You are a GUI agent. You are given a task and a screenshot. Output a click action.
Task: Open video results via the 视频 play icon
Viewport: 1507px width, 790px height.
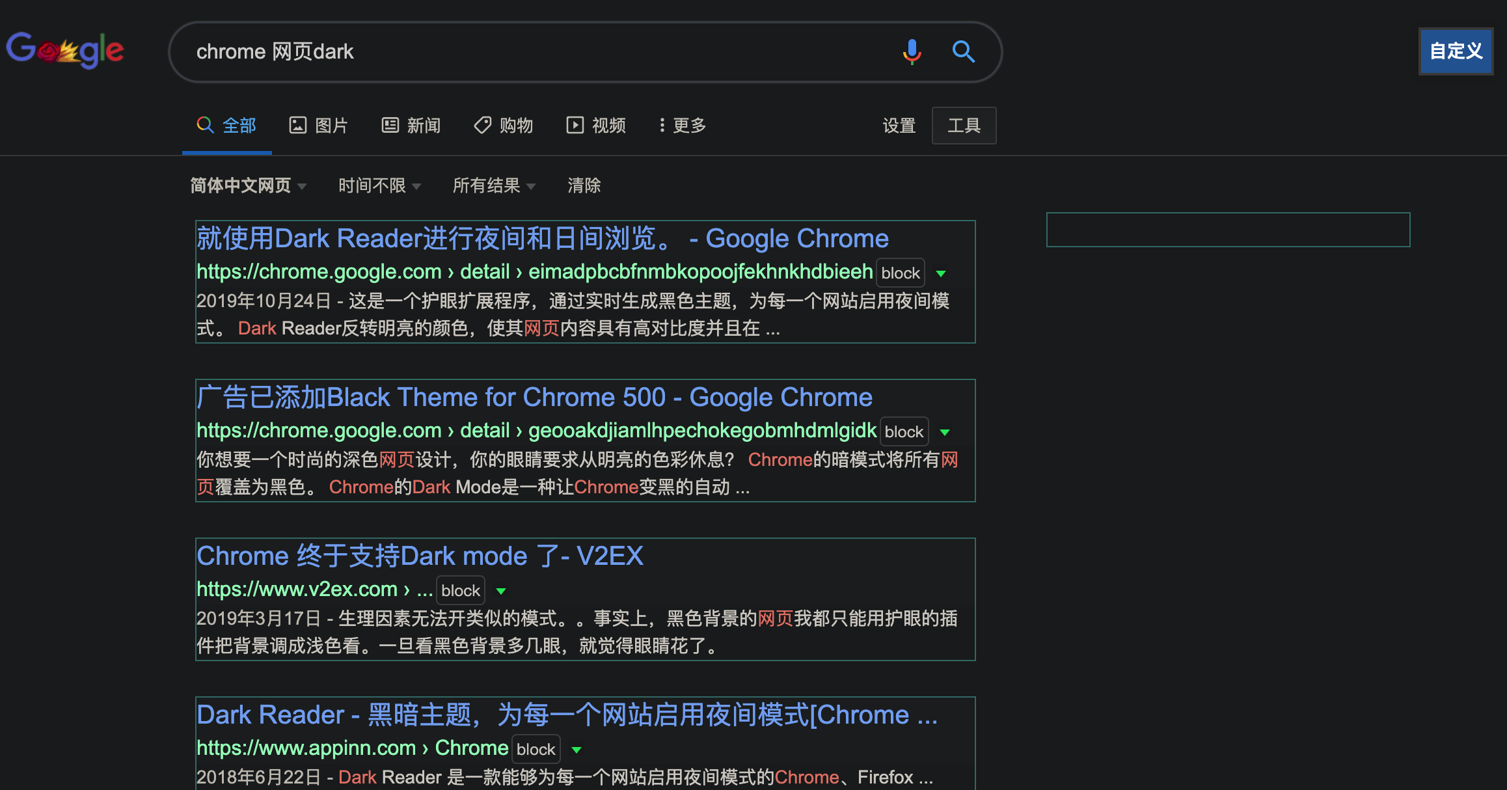[x=575, y=125]
